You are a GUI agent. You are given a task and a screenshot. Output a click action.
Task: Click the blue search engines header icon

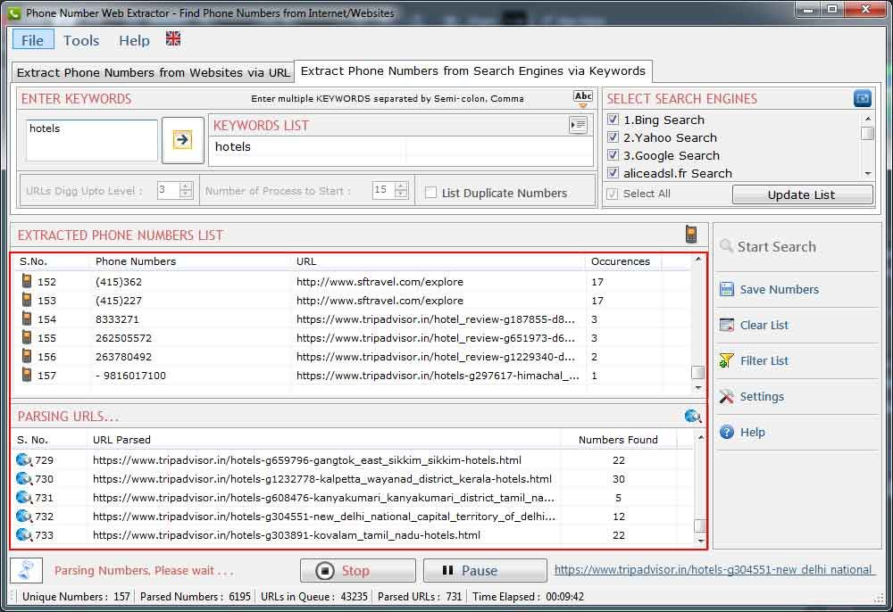(863, 98)
